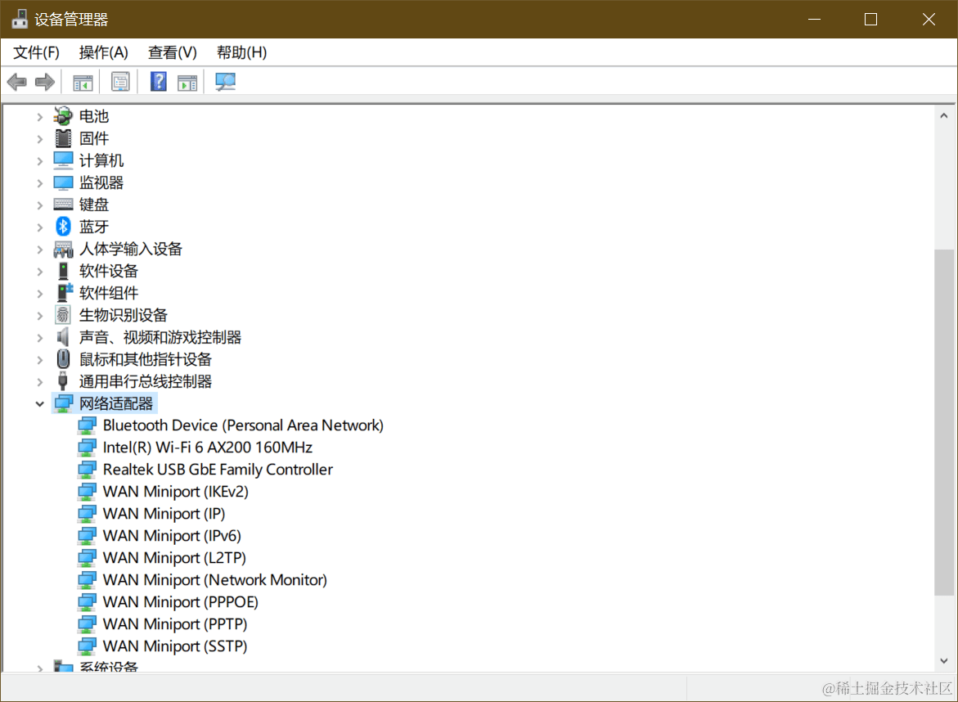Click the puzzle icon beside 软件组件

click(x=64, y=293)
